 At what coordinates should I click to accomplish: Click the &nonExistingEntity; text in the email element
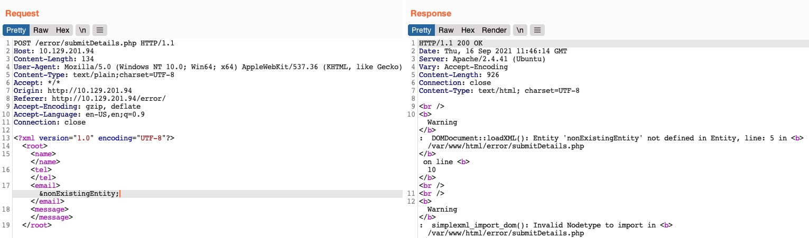pyautogui.click(x=79, y=194)
